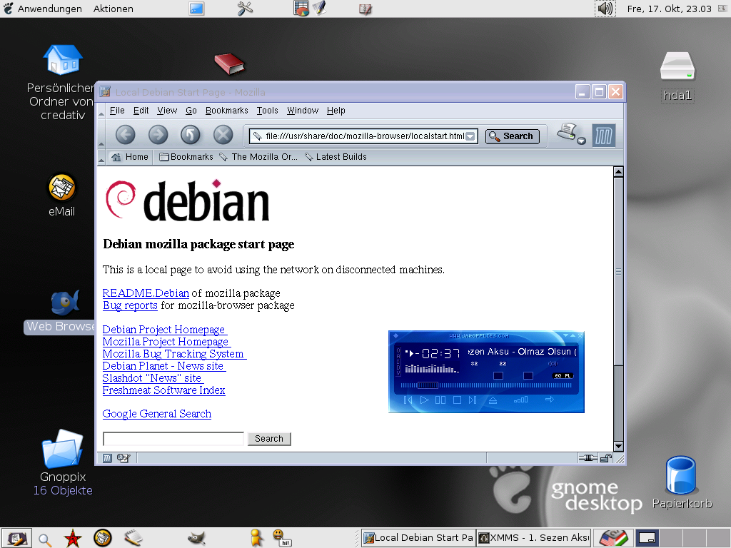Viewport: 731px width, 548px height.
Task: Open the Print button dropdown arrow
Action: pyautogui.click(x=581, y=141)
